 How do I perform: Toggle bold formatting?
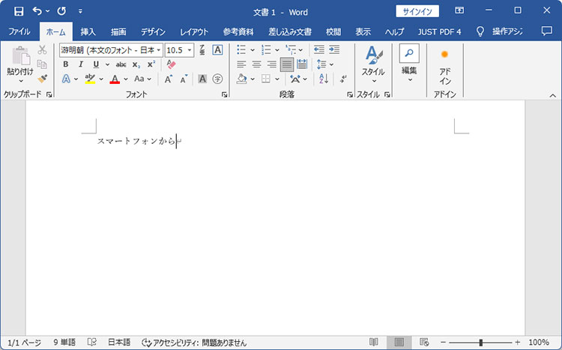tap(66, 64)
